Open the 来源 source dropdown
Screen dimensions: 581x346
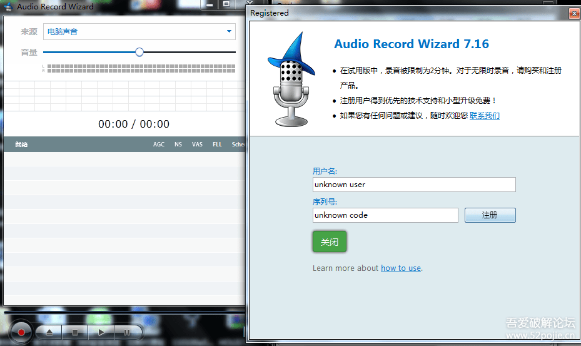point(139,31)
